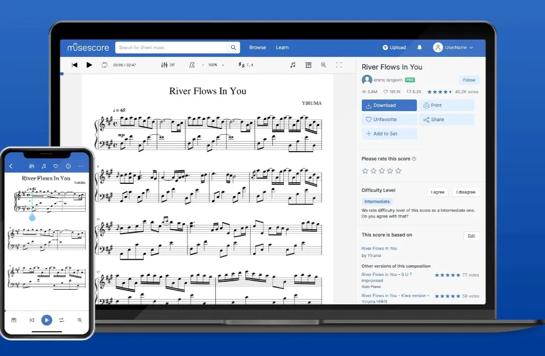Click the Share button

(x=447, y=120)
